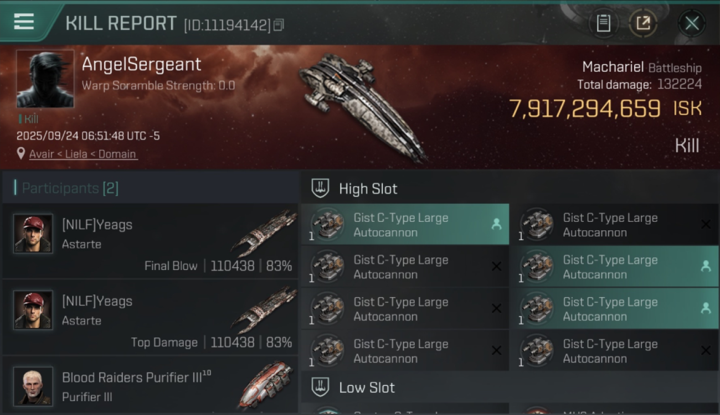Click the person icon on third-row right Autocannon
This screenshot has width=720, height=415.
706,308
